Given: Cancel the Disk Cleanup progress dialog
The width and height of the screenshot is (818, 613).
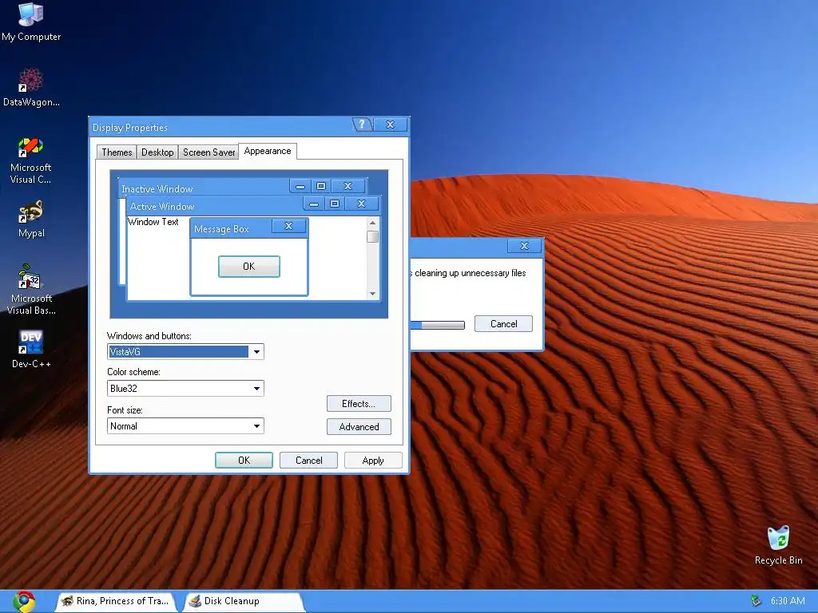Looking at the screenshot, I should 503,324.
